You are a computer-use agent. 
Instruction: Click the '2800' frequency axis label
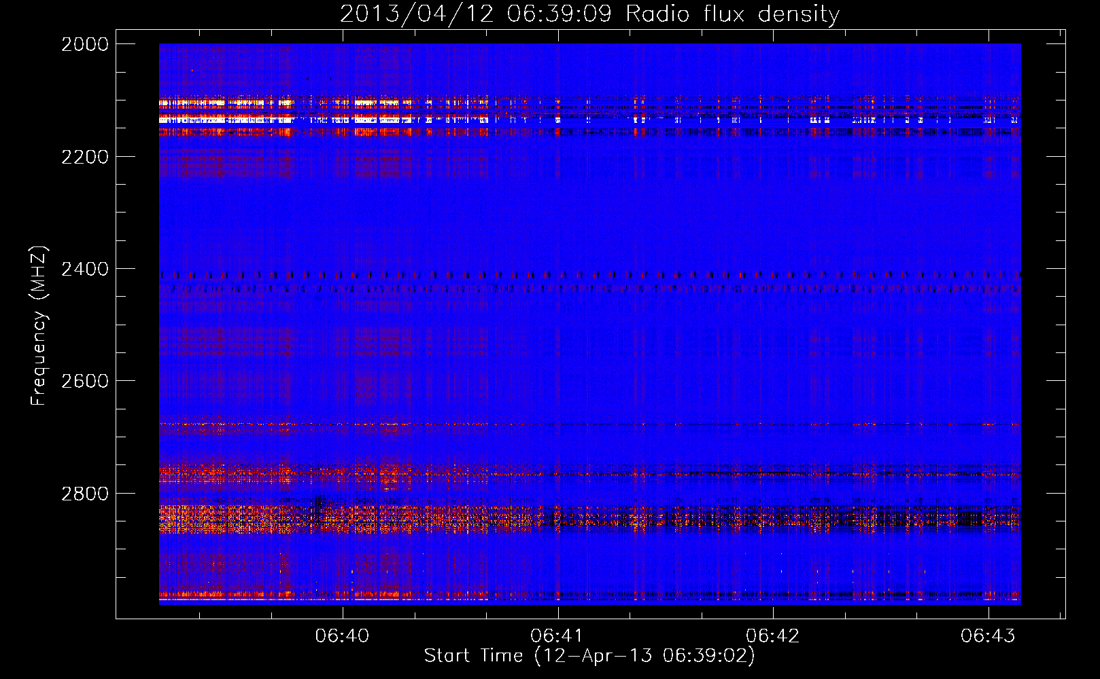tap(85, 494)
